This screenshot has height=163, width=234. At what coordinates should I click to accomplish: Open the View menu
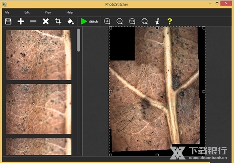[48, 13]
